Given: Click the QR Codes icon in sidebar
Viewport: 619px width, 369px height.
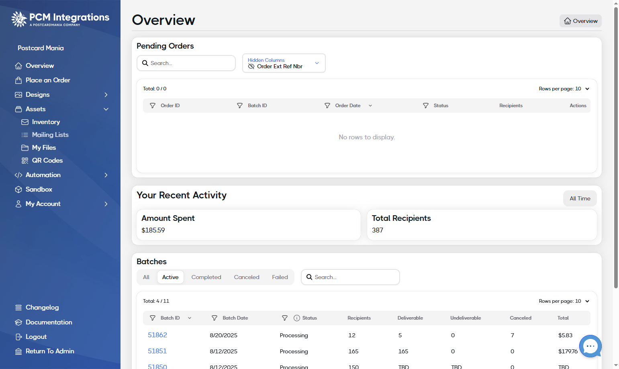Looking at the screenshot, I should pyautogui.click(x=25, y=161).
